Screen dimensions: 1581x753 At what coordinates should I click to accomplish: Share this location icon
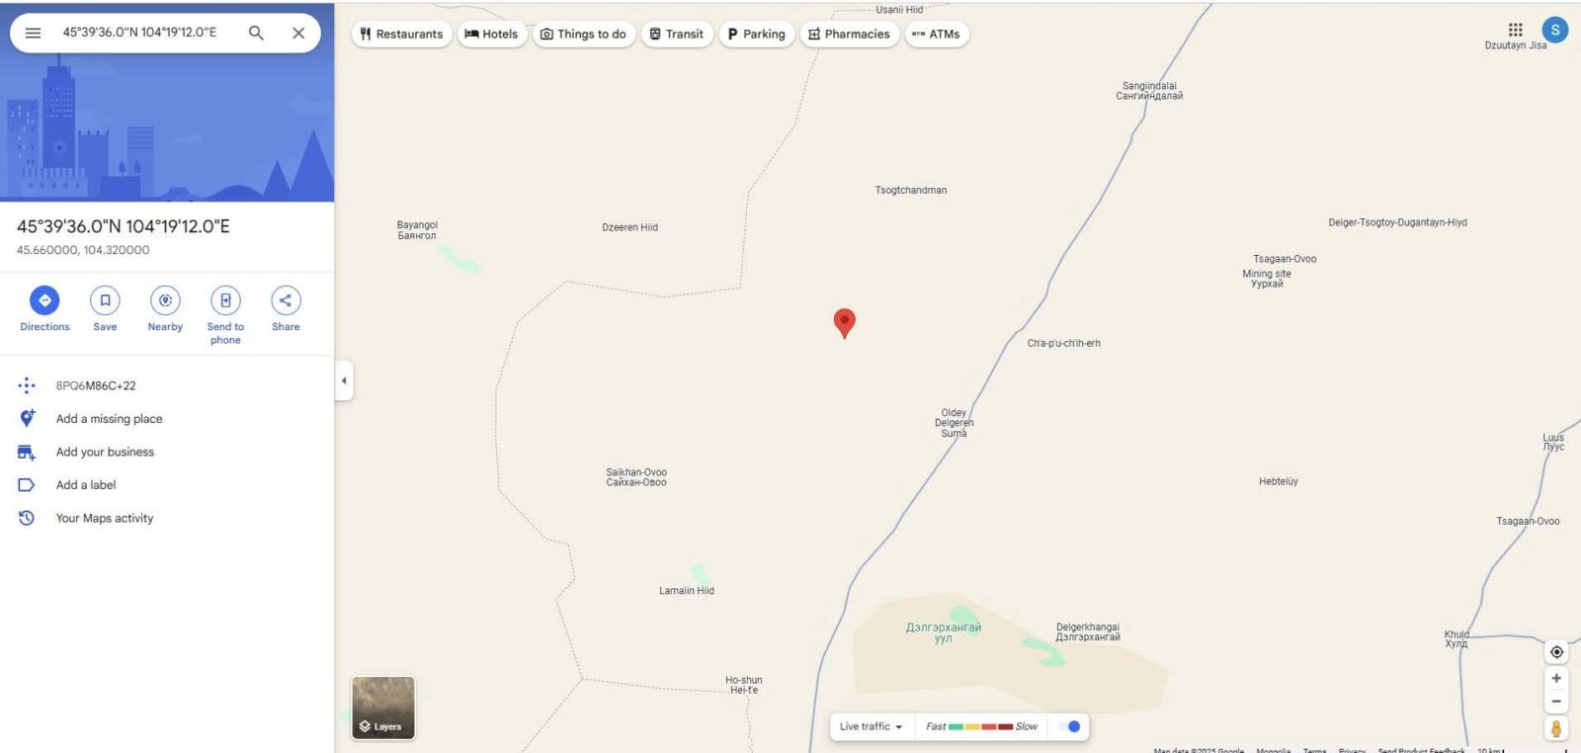(x=286, y=300)
